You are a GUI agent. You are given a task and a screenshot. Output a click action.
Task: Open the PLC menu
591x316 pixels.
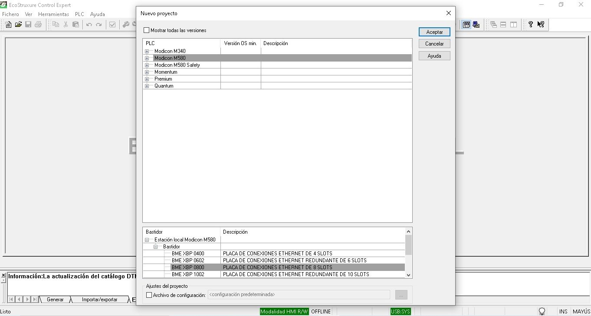coord(79,14)
